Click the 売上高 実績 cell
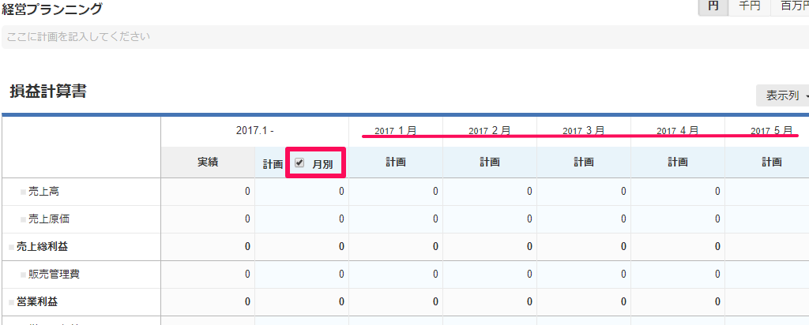 coord(208,192)
